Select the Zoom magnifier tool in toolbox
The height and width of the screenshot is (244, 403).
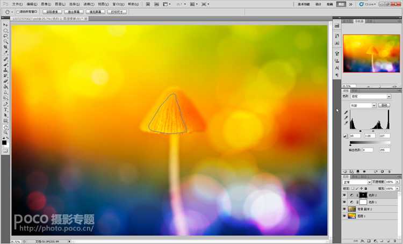coord(5,132)
